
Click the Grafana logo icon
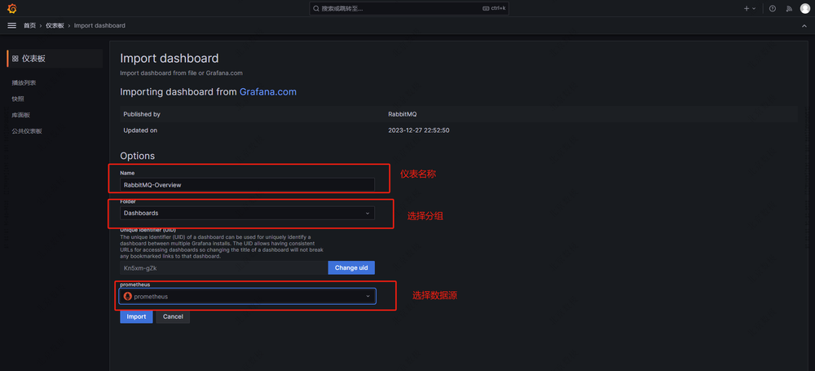tap(12, 8)
